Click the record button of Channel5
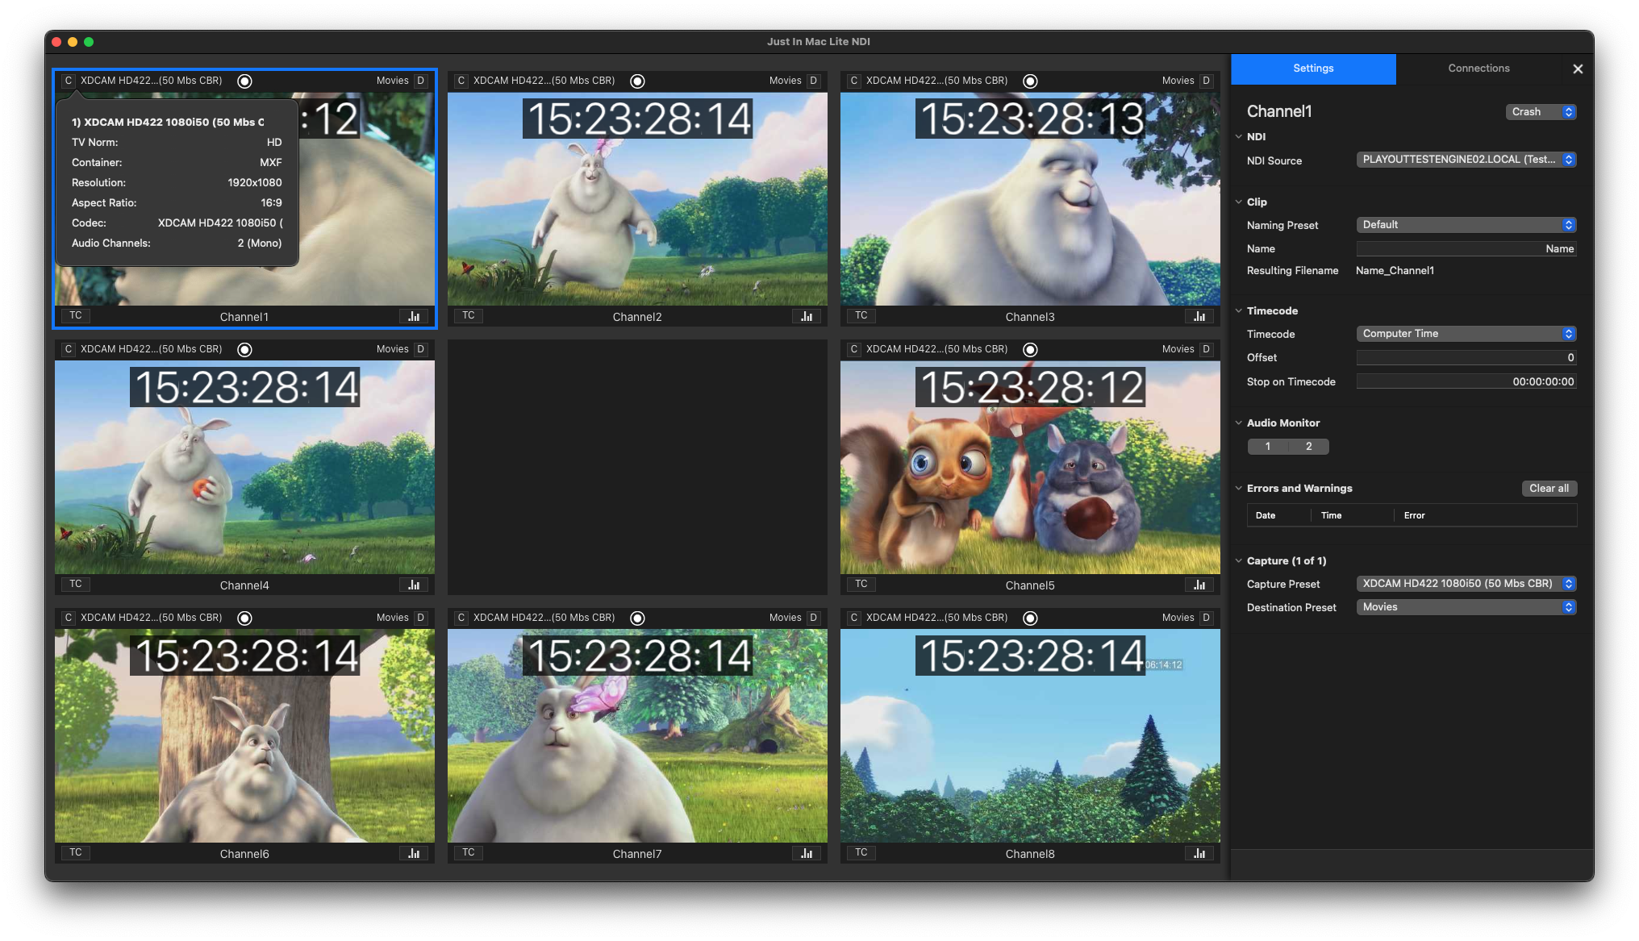This screenshot has width=1639, height=941. pos(1030,349)
